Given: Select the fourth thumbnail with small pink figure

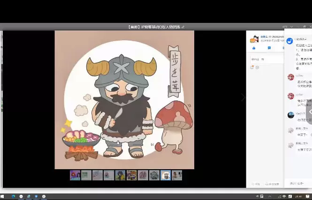Looking at the screenshot, I should (x=109, y=175).
